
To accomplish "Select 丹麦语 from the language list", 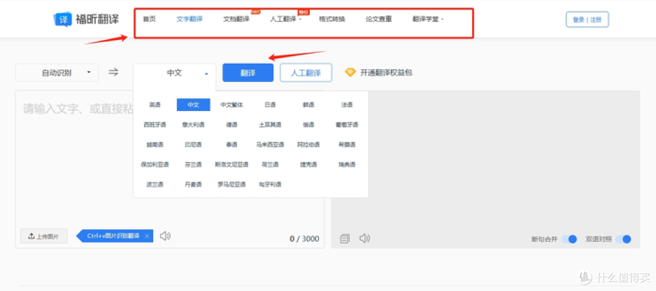I will 193,184.
